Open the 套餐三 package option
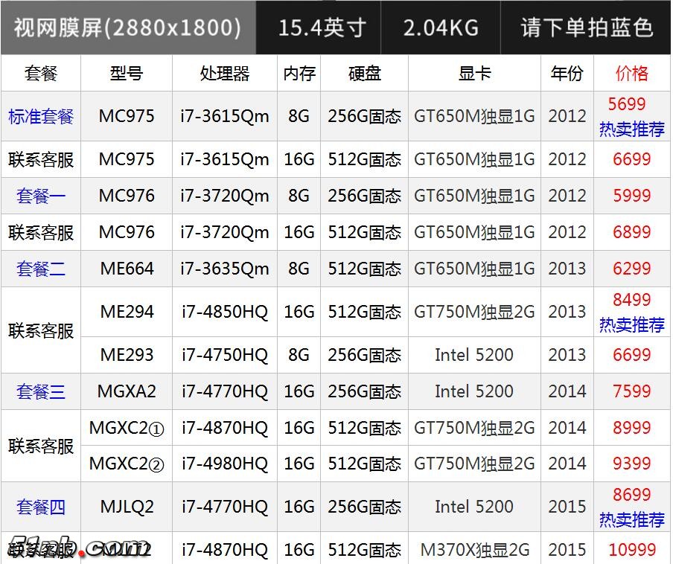Viewport: 673px width, 564px height. click(40, 391)
